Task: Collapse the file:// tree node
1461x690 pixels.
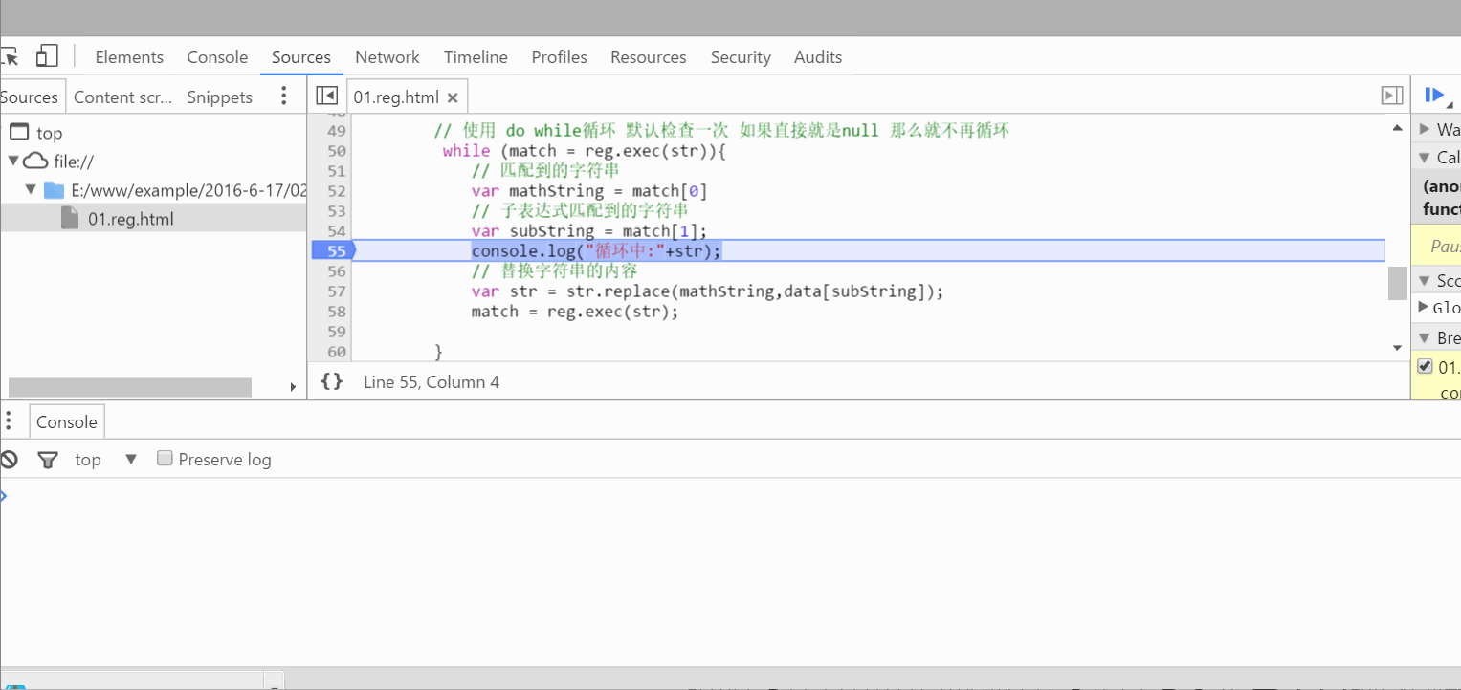Action: [13, 161]
